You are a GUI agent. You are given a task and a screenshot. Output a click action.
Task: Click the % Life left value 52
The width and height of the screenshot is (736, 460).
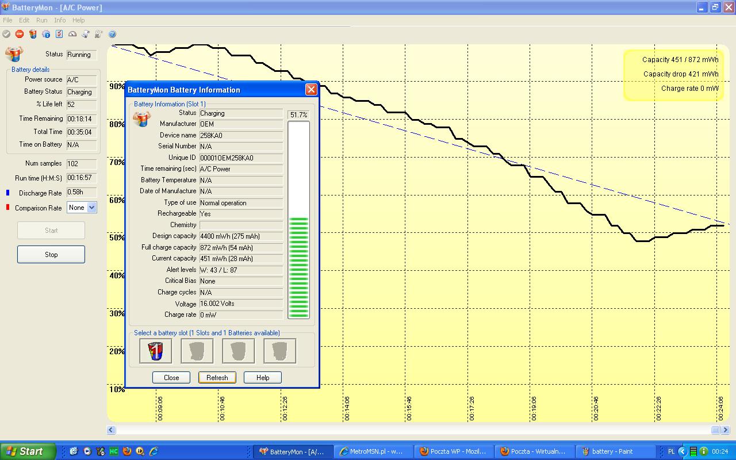tap(82, 105)
